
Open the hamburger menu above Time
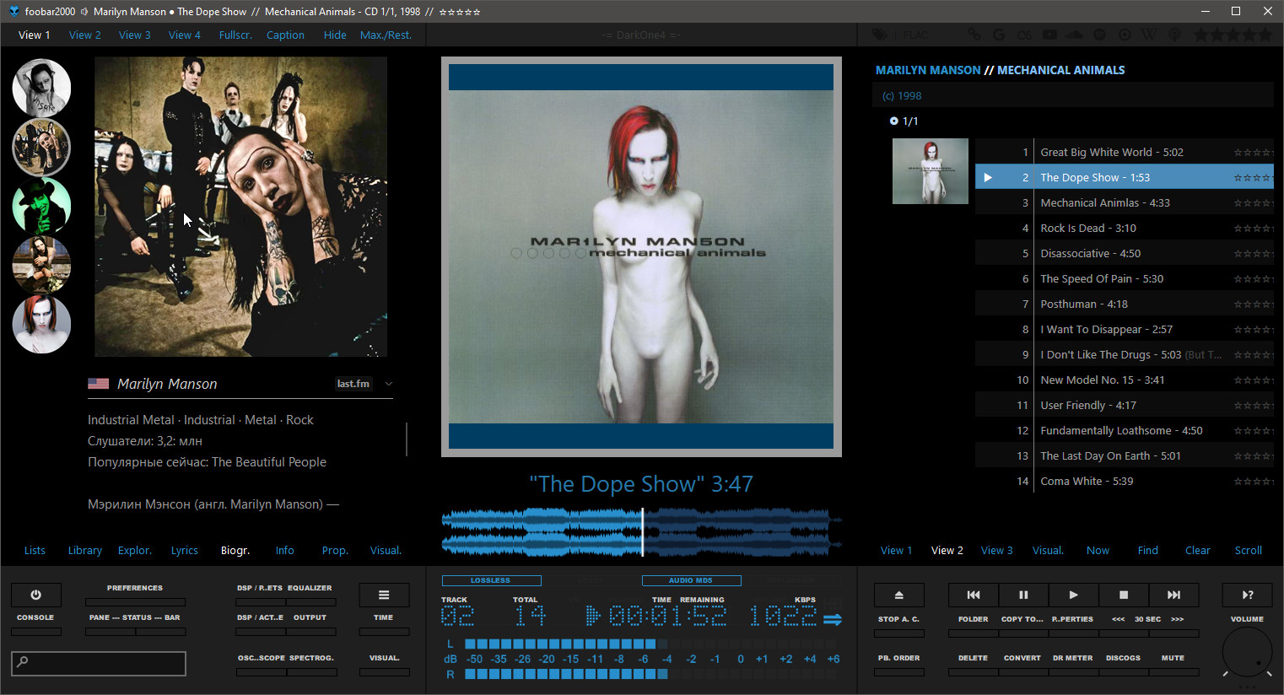384,595
